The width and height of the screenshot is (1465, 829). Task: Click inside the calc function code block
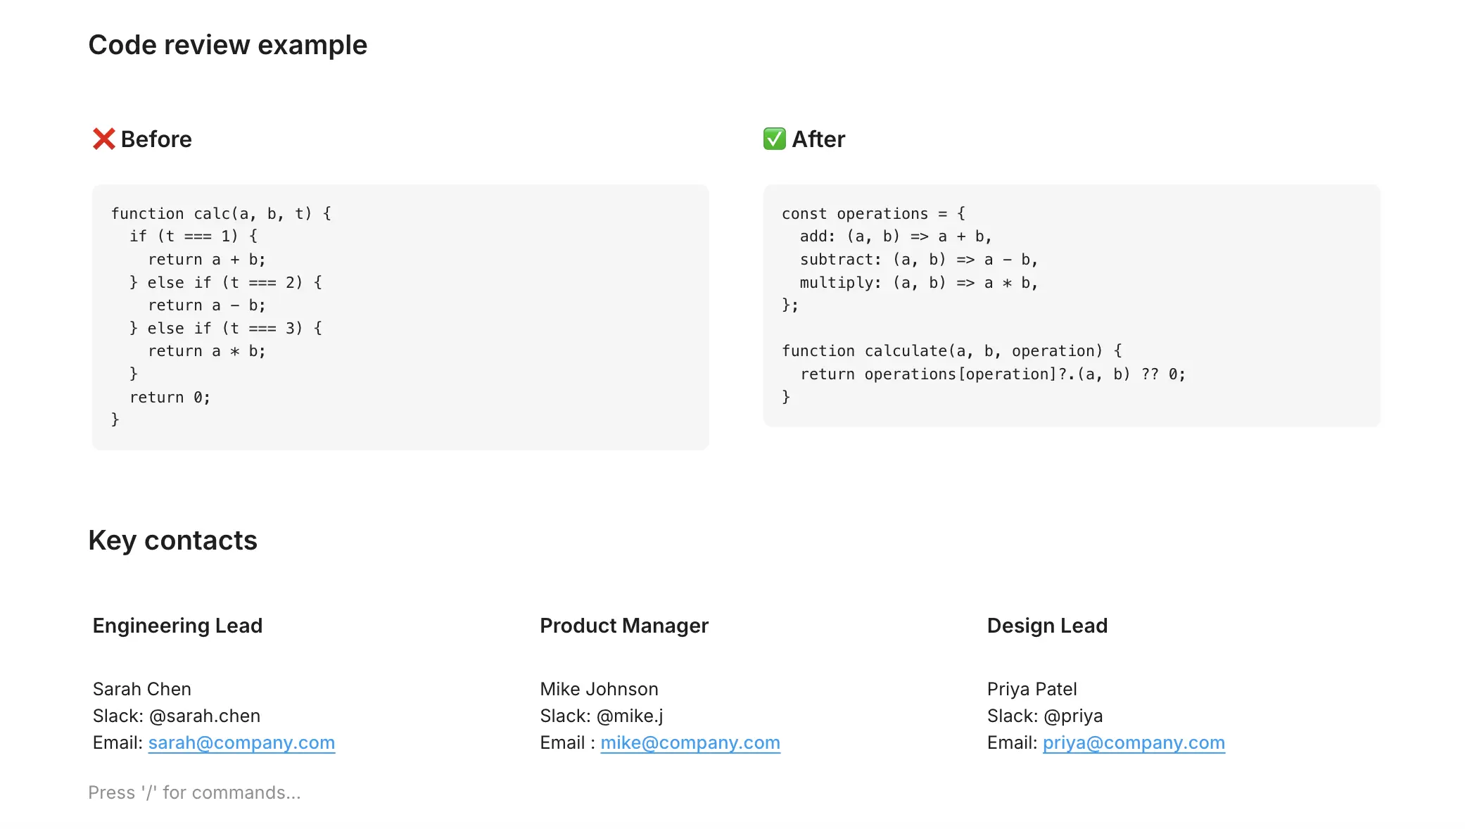[400, 317]
